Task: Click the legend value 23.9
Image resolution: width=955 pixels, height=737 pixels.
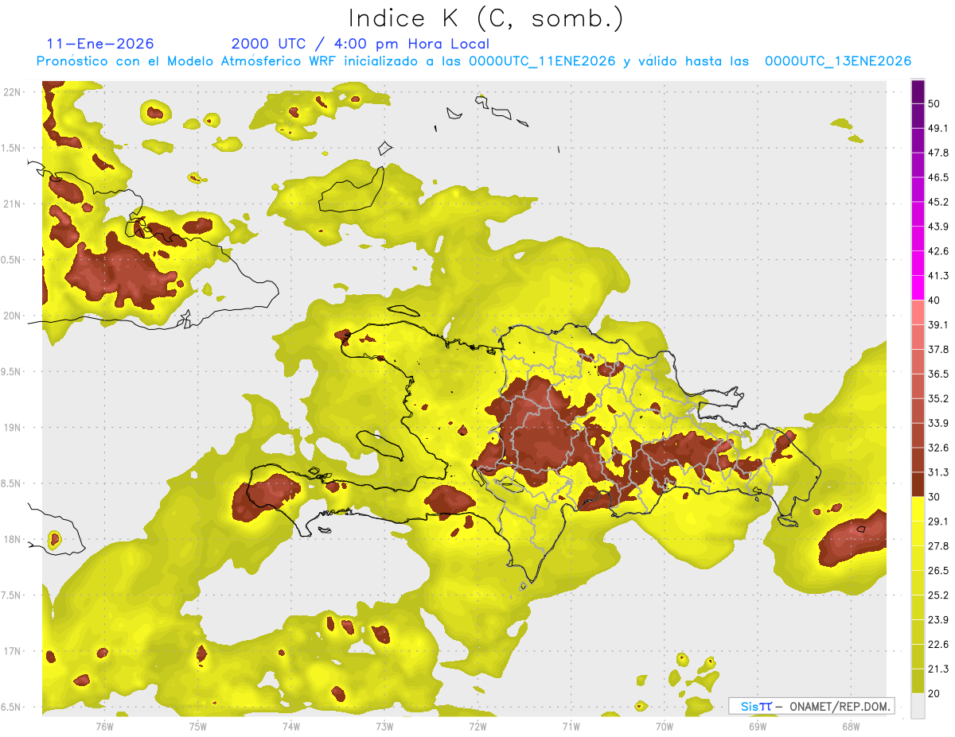Action: coord(938,620)
